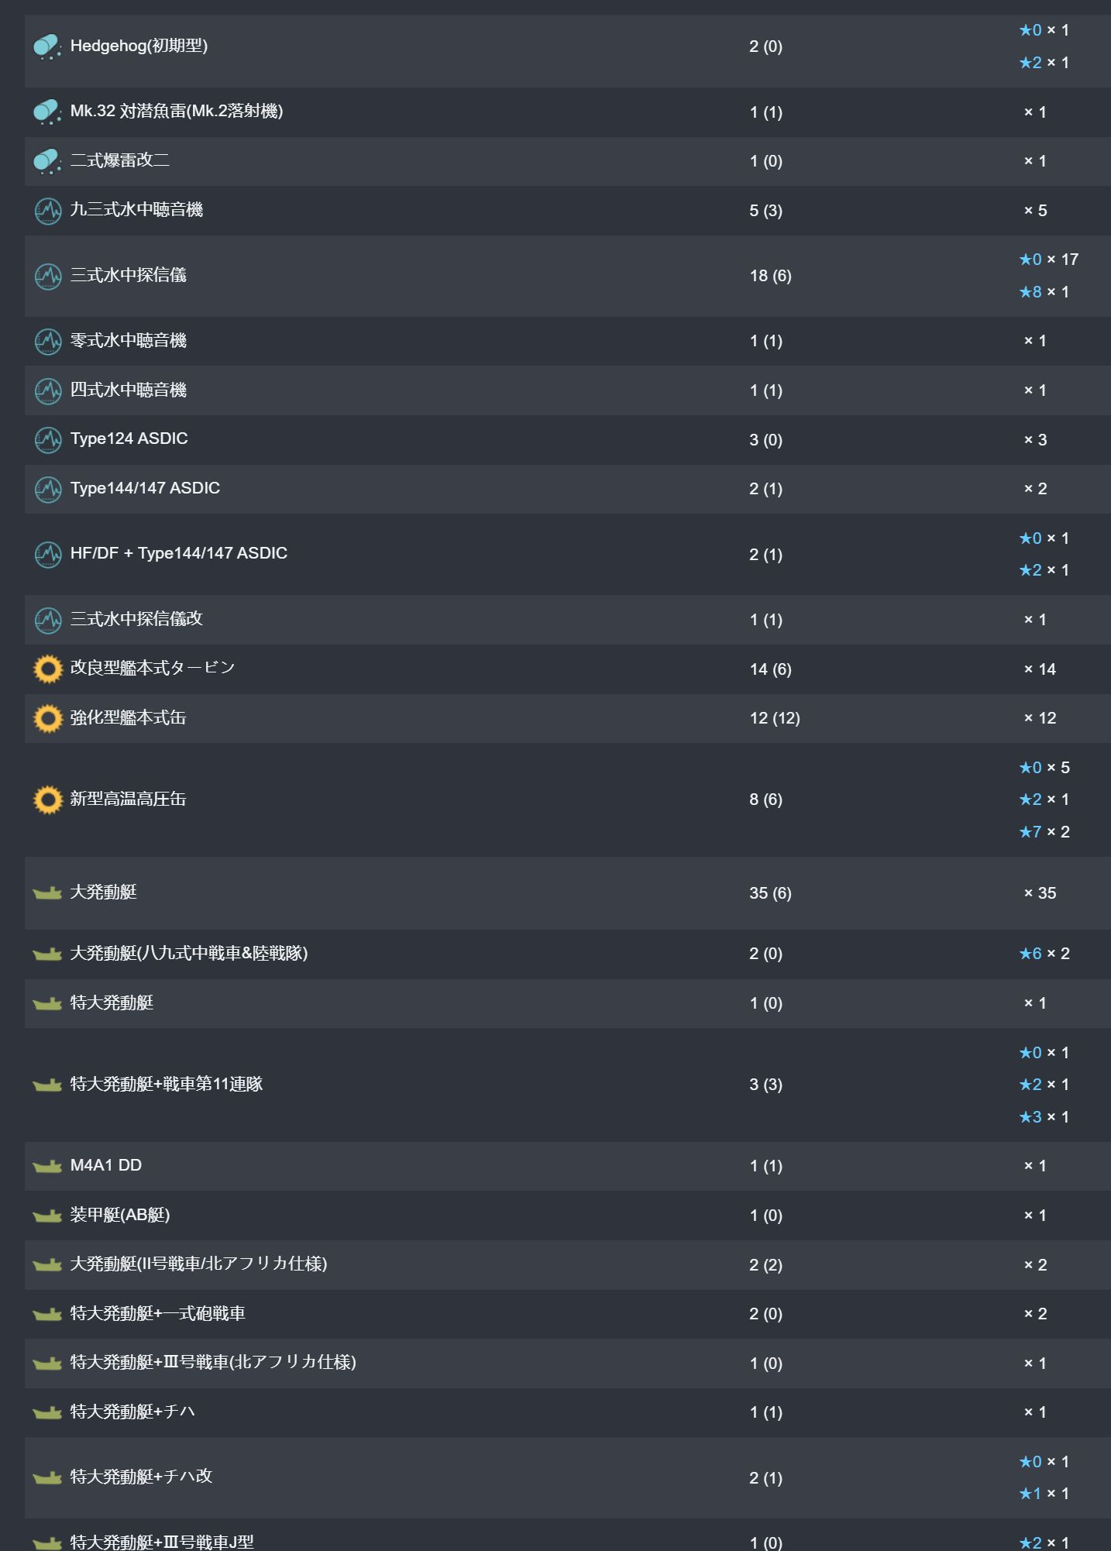Click the 35 (6) count for 大発動艇
The width and height of the screenshot is (1111, 1551).
(769, 892)
